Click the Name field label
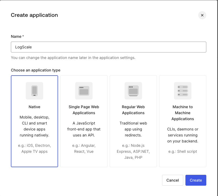Screen dimensions: 218x196 point(16,36)
